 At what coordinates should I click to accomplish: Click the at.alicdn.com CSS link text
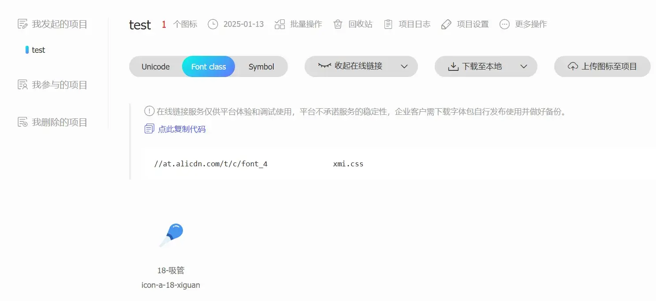point(259,164)
